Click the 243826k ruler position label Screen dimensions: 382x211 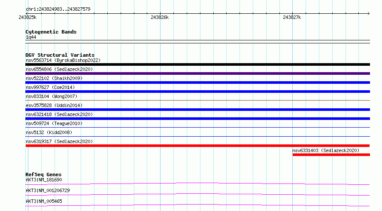[x=160, y=17]
